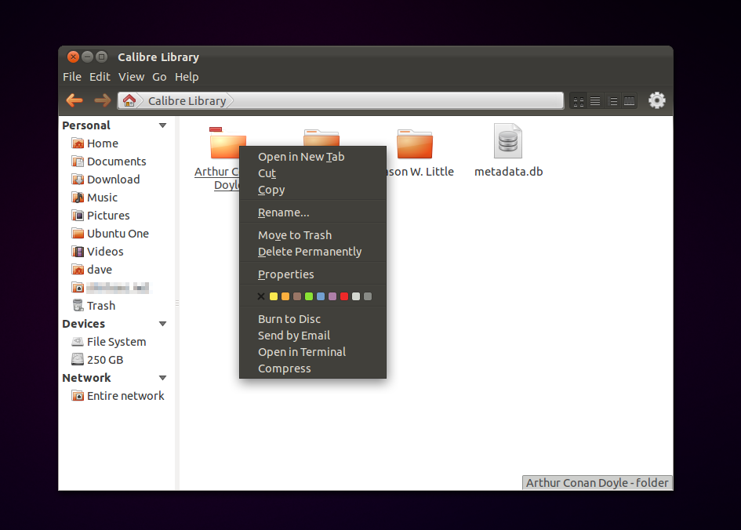The height and width of the screenshot is (530, 741).
Task: Choose Send by Email
Action: click(313, 336)
